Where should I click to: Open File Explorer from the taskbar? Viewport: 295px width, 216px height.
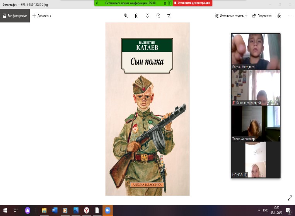pos(44,210)
